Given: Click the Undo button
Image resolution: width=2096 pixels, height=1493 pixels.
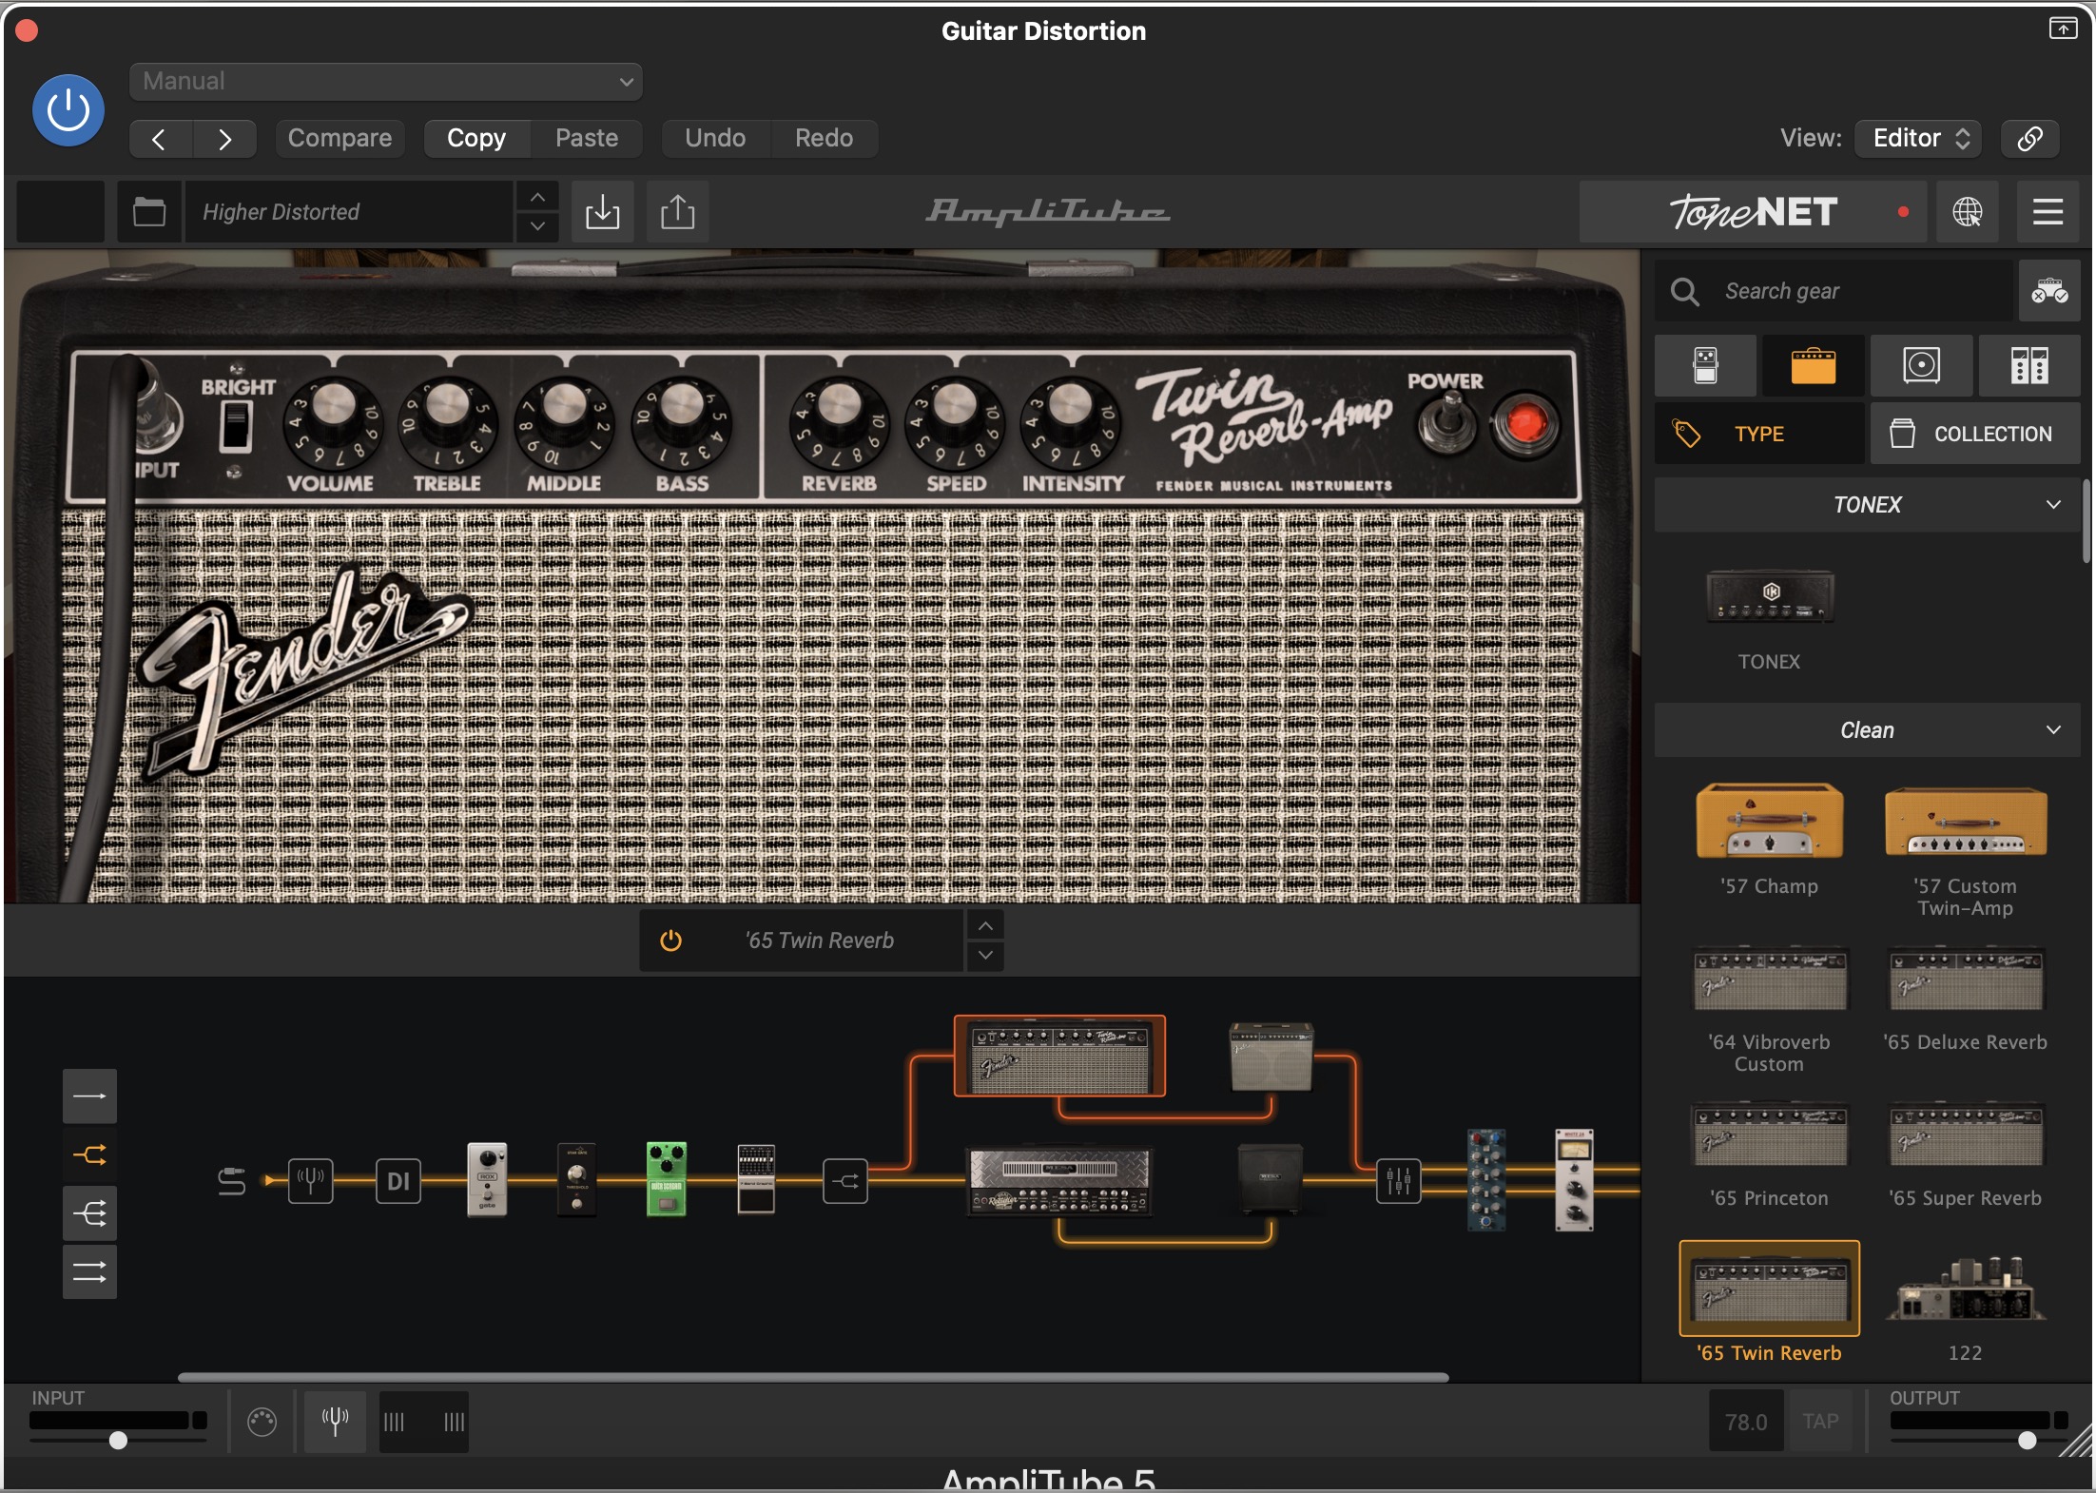Looking at the screenshot, I should (715, 138).
